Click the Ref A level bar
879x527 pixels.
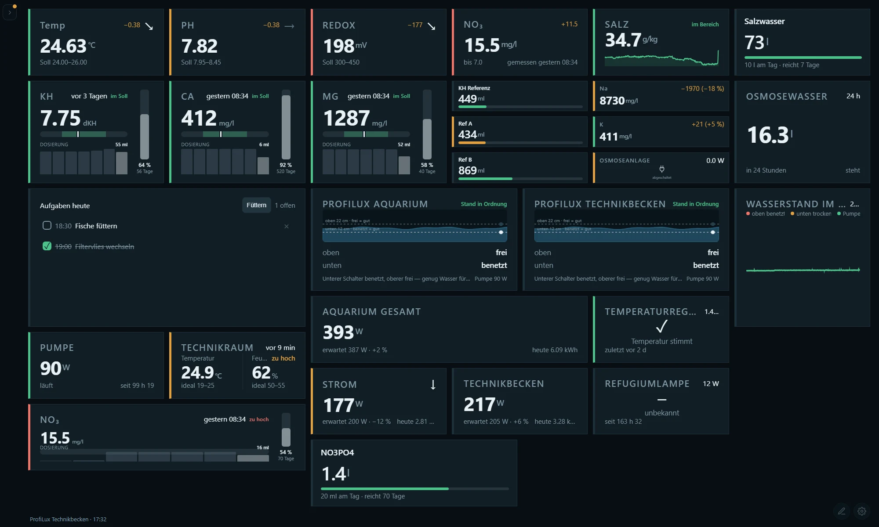point(520,143)
